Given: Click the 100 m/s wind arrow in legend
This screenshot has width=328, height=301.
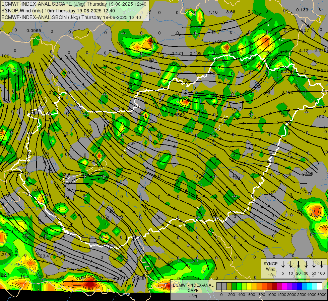Looking at the screenshot, I should pos(322,264).
